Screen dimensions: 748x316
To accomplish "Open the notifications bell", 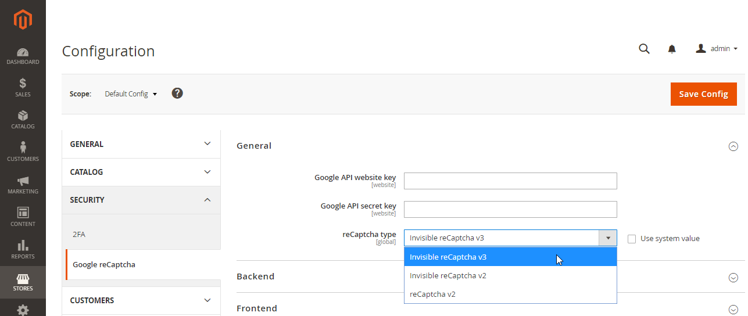I will [672, 49].
